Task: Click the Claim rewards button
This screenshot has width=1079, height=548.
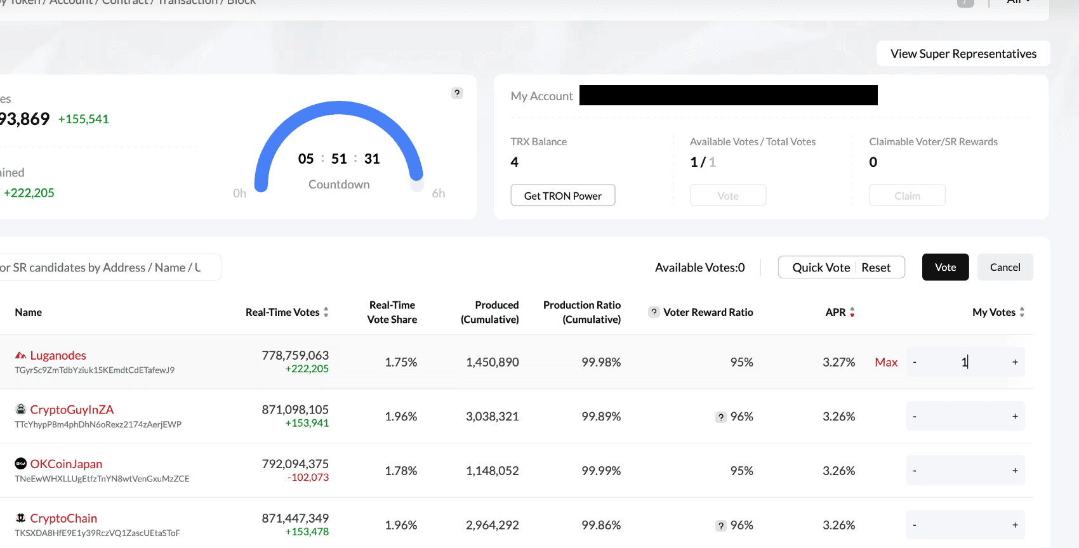Action: [x=907, y=195]
